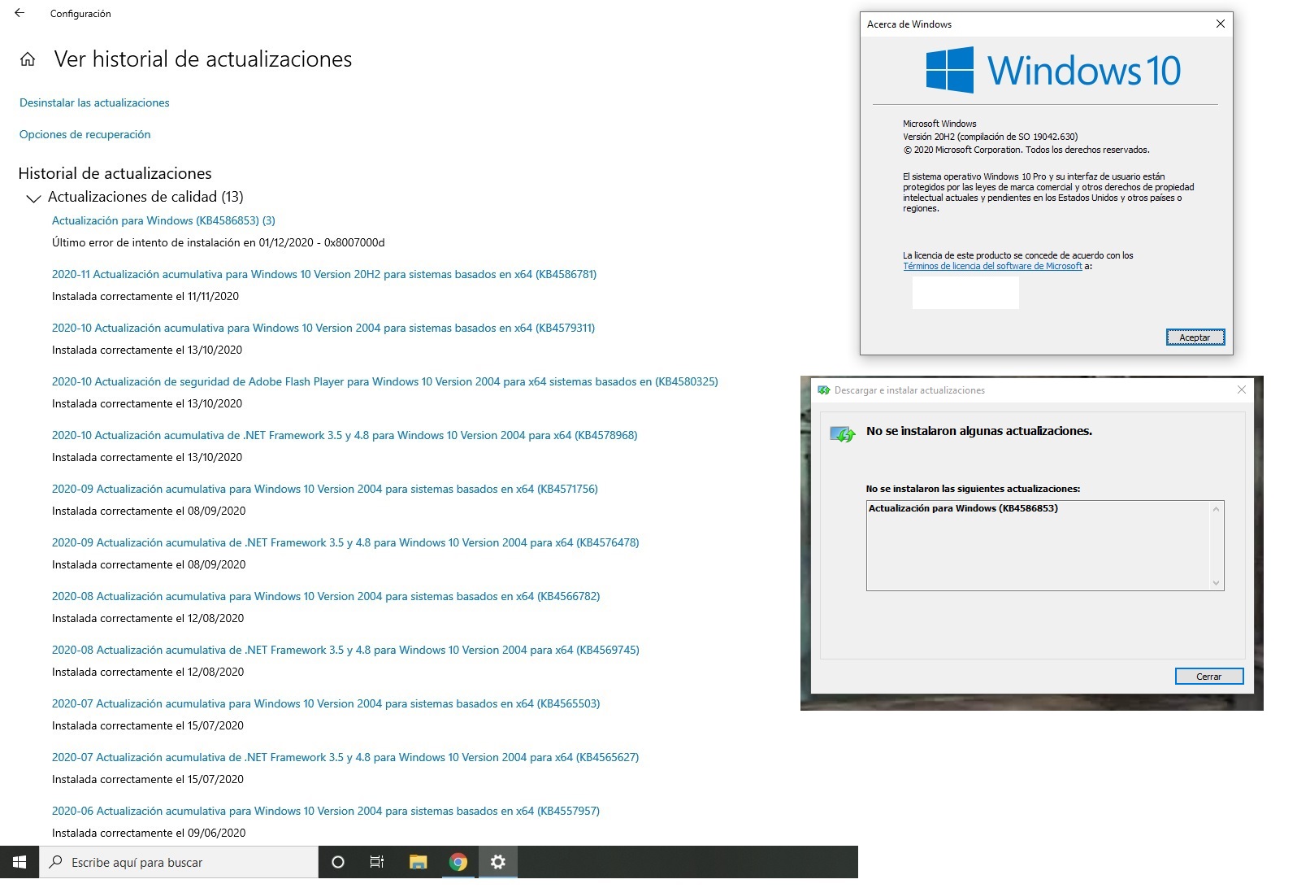Click 'Historial de actualizaciones' heading
1297x888 pixels.
tap(115, 173)
